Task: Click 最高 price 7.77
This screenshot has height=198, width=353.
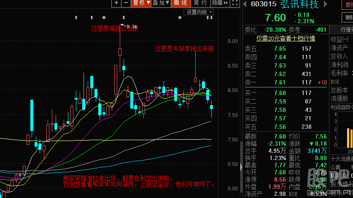Action: pyautogui.click(x=280, y=165)
